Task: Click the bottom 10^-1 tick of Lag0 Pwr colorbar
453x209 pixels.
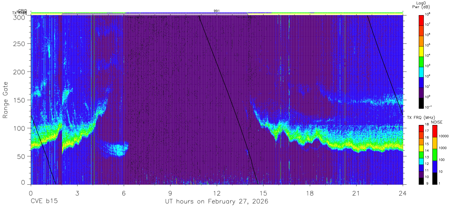Action: [x=429, y=107]
